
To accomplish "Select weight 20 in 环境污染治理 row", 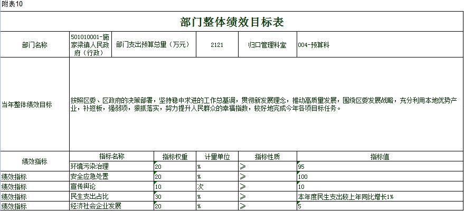I will [175, 166].
